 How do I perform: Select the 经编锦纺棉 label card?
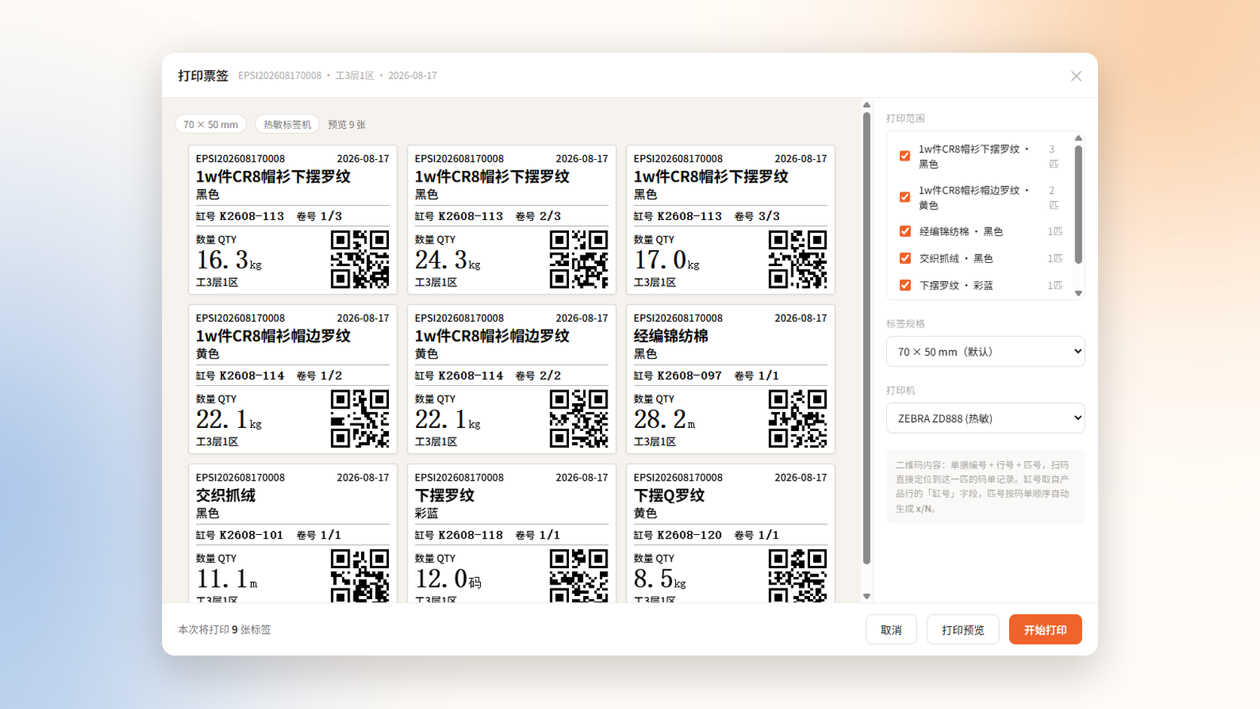[x=730, y=379]
